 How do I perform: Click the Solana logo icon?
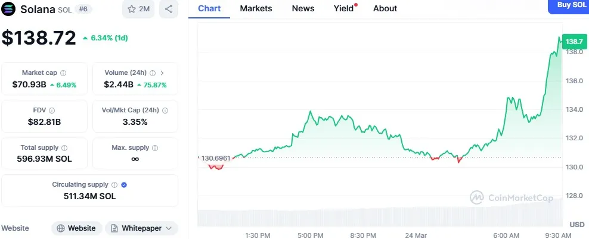[x=10, y=10]
